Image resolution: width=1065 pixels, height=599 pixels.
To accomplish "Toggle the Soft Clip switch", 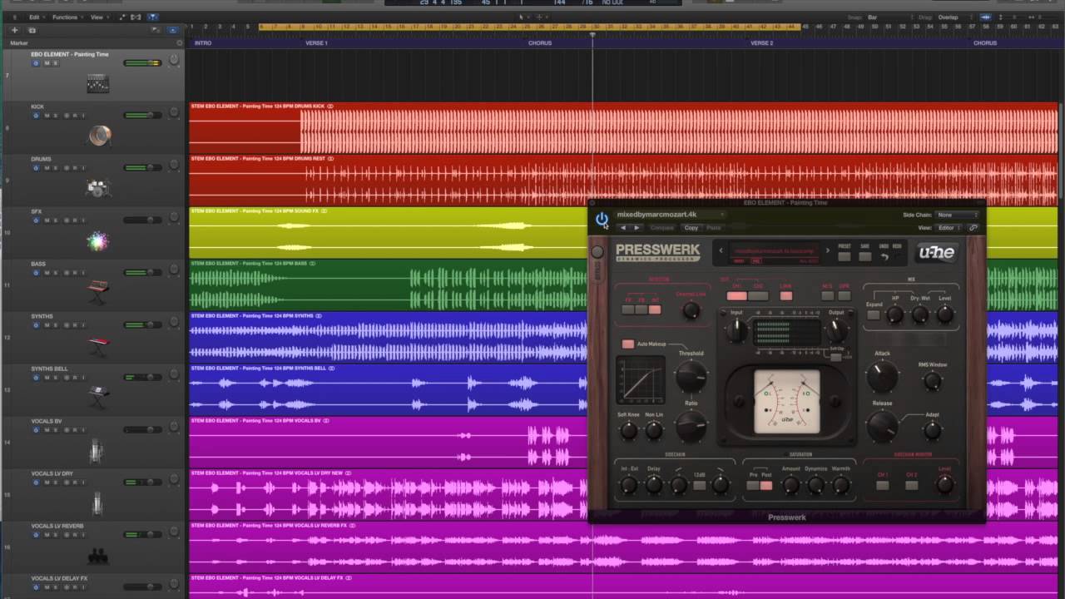I will pos(836,357).
